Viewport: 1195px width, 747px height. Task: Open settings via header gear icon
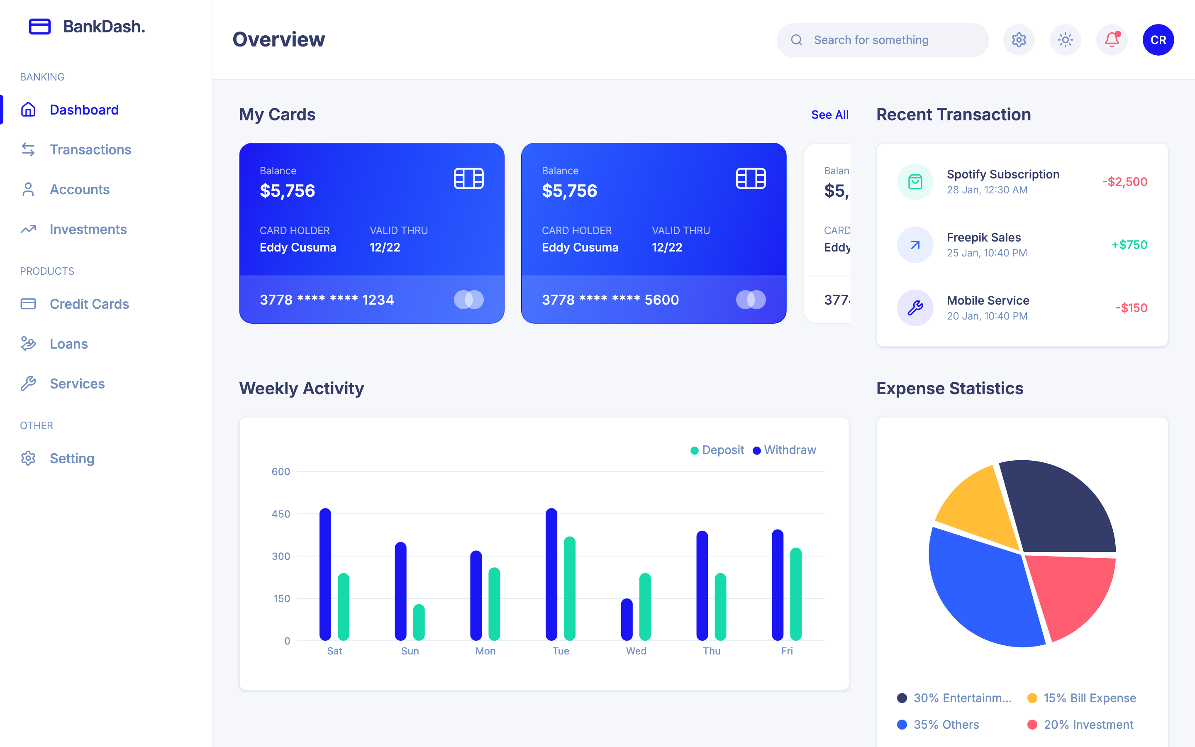coord(1019,40)
